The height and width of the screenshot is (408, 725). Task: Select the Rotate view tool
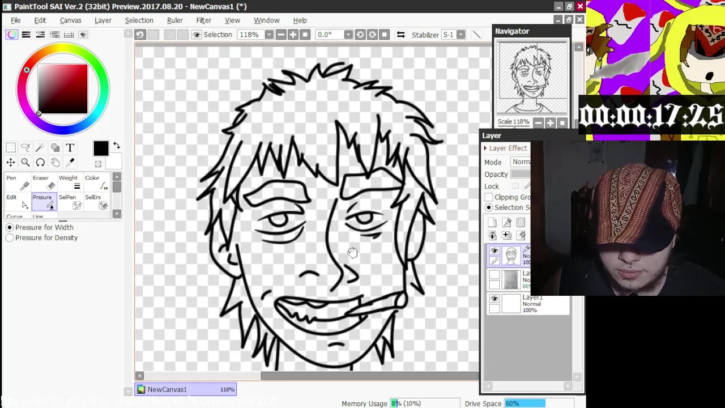click(40, 163)
